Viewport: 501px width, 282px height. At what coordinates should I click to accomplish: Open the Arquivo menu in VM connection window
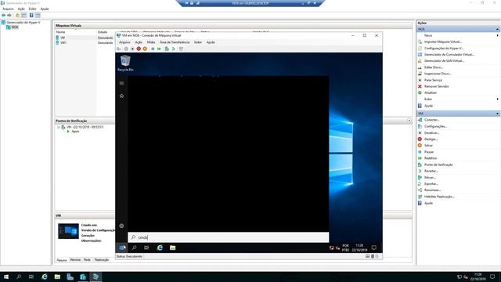click(124, 42)
